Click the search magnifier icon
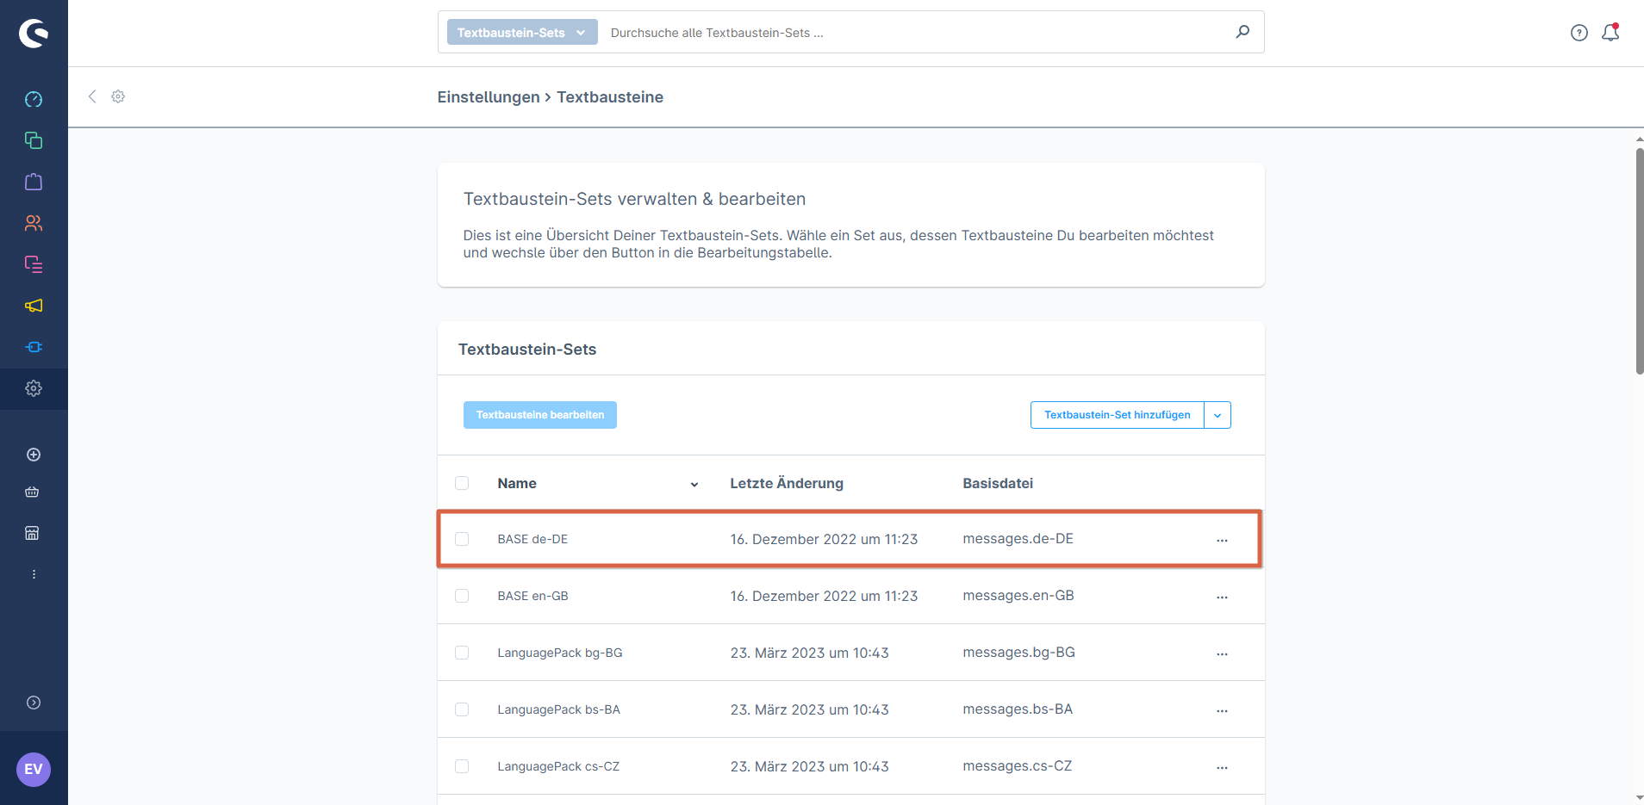Viewport: 1644px width, 805px height. click(x=1242, y=32)
